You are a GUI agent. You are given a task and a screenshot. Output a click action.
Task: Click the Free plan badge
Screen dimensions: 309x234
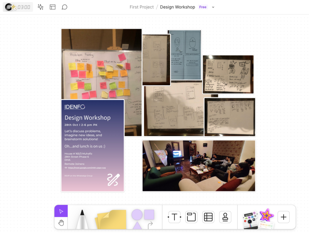pos(202,7)
